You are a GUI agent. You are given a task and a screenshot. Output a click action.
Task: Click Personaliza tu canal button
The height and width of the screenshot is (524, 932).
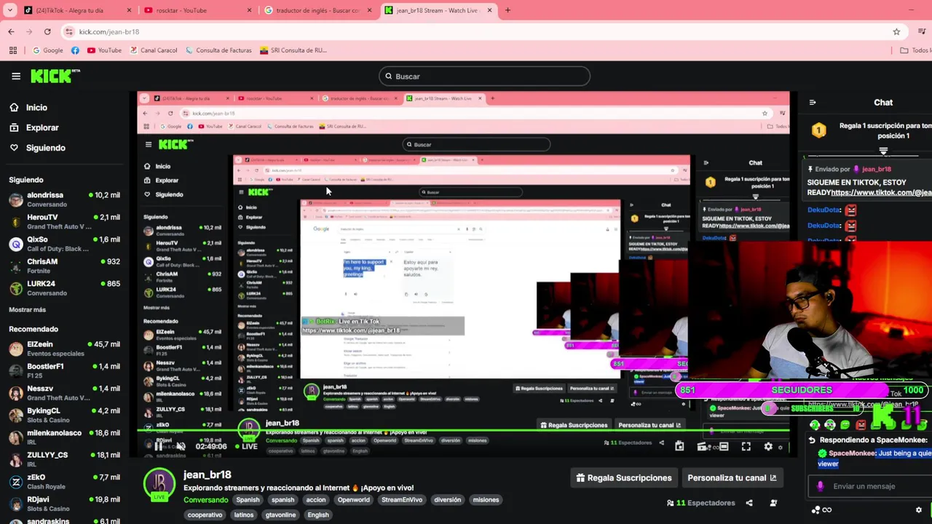click(x=732, y=478)
